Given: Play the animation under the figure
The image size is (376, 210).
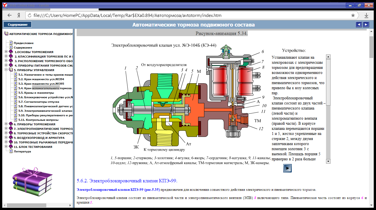Looking at the screenshot, I should click(287, 168).
